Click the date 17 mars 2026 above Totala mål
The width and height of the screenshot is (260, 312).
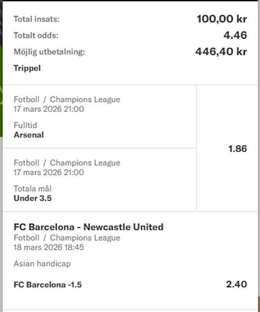pyautogui.click(x=49, y=172)
